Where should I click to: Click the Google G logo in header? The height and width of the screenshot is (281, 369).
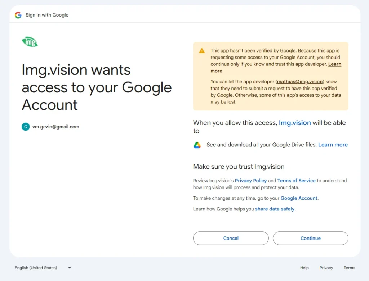(x=18, y=15)
